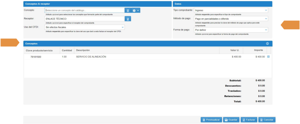Open the Método de pago dropdown
The height and width of the screenshot is (124, 300).
pos(231,19)
